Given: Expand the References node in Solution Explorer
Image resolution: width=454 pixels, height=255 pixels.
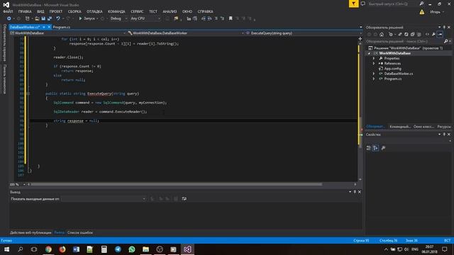Looking at the screenshot, I should [x=374, y=63].
